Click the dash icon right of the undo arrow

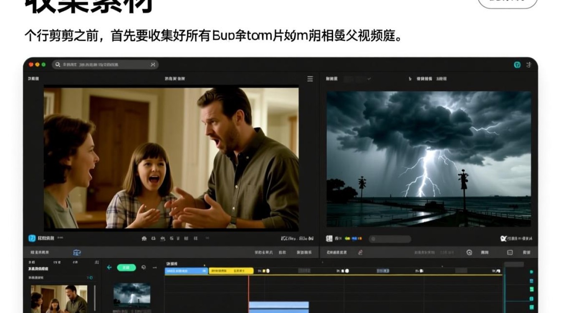[154, 268]
